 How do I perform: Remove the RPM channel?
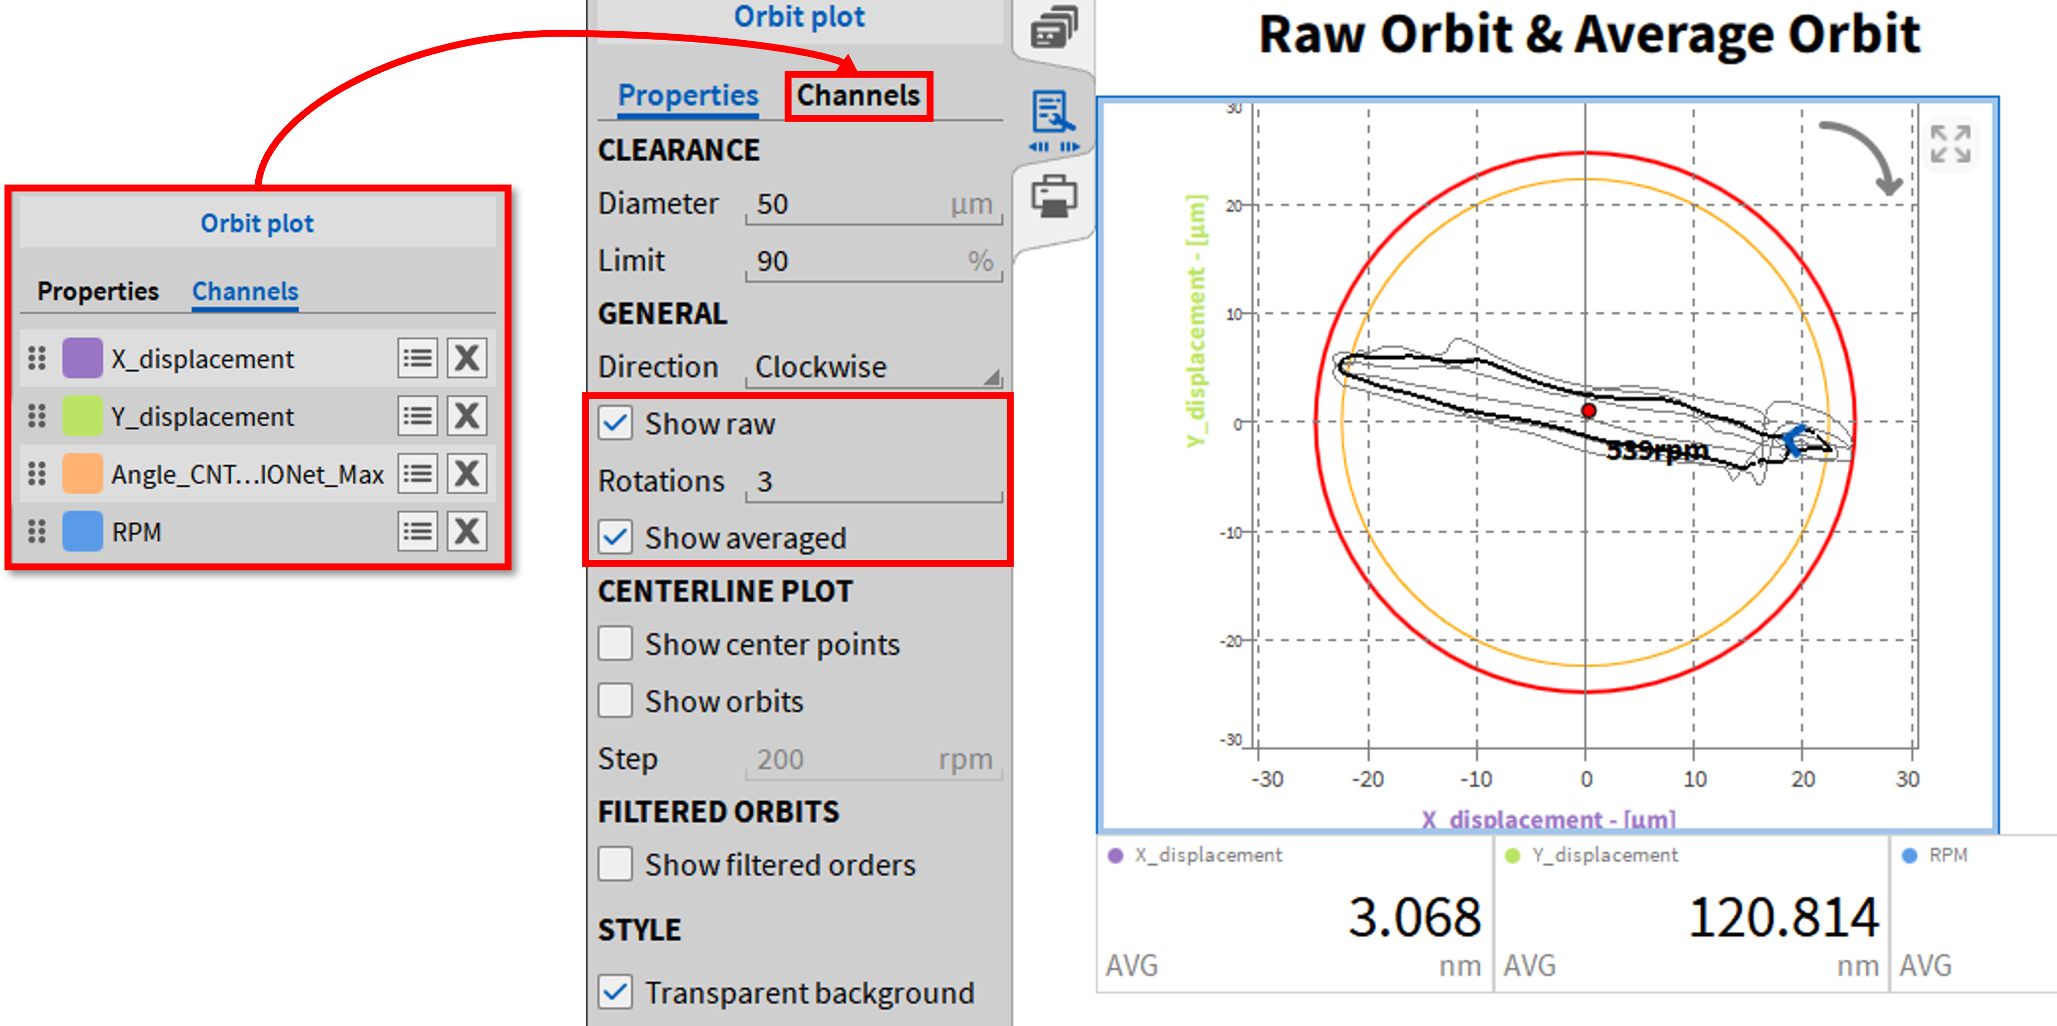click(x=467, y=532)
